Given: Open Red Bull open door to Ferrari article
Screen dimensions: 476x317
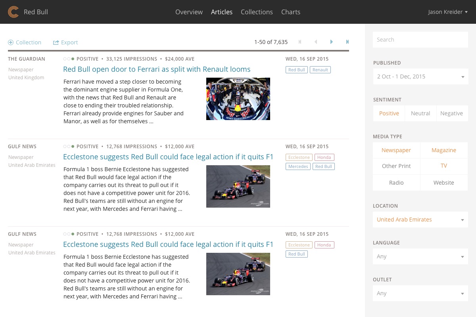Looking at the screenshot, I should point(157,69).
